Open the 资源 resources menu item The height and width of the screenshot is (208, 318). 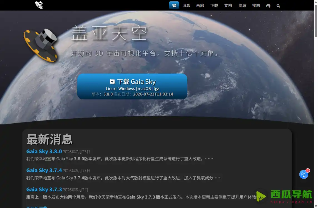(242, 6)
